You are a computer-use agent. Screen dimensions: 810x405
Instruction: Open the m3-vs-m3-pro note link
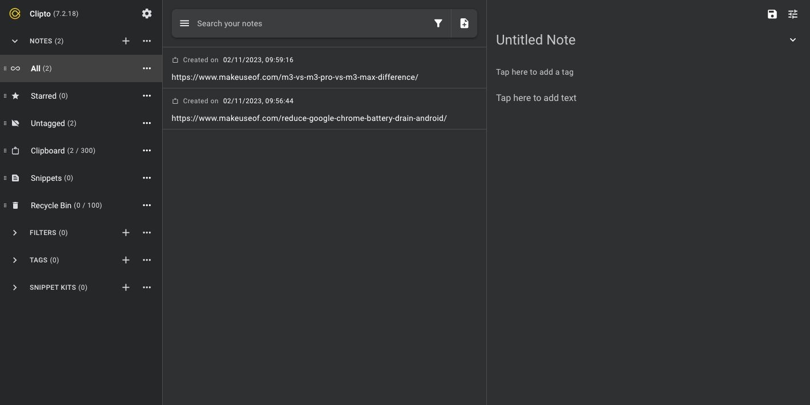[x=295, y=77]
